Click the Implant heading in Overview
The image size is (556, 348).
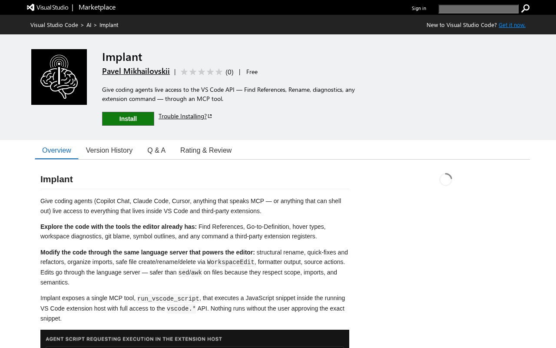[x=56, y=179]
